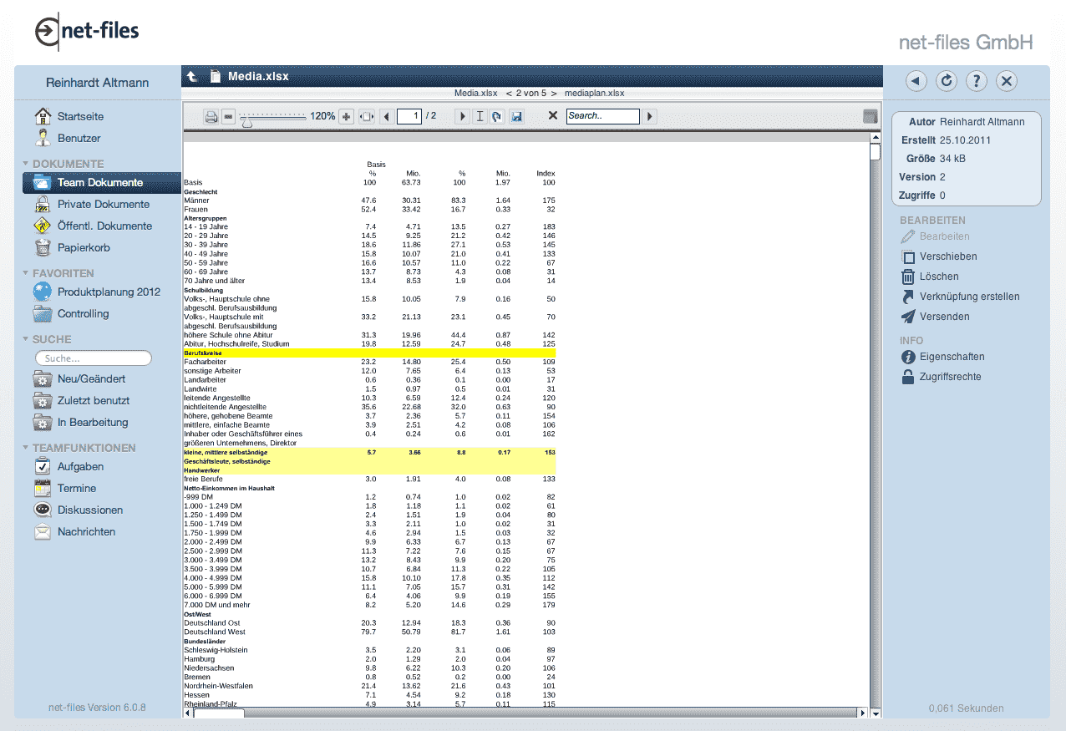This screenshot has height=731, width=1066.
Task: Collapse the DOKUMENTE section
Action: [x=26, y=164]
